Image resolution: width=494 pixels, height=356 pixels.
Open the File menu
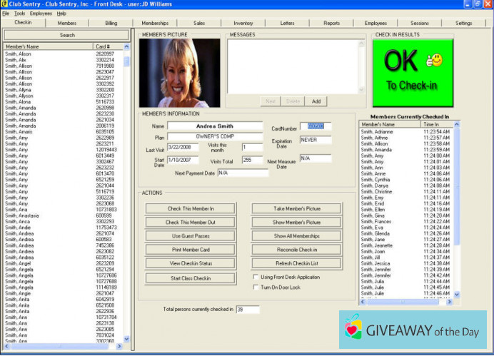click(6, 14)
